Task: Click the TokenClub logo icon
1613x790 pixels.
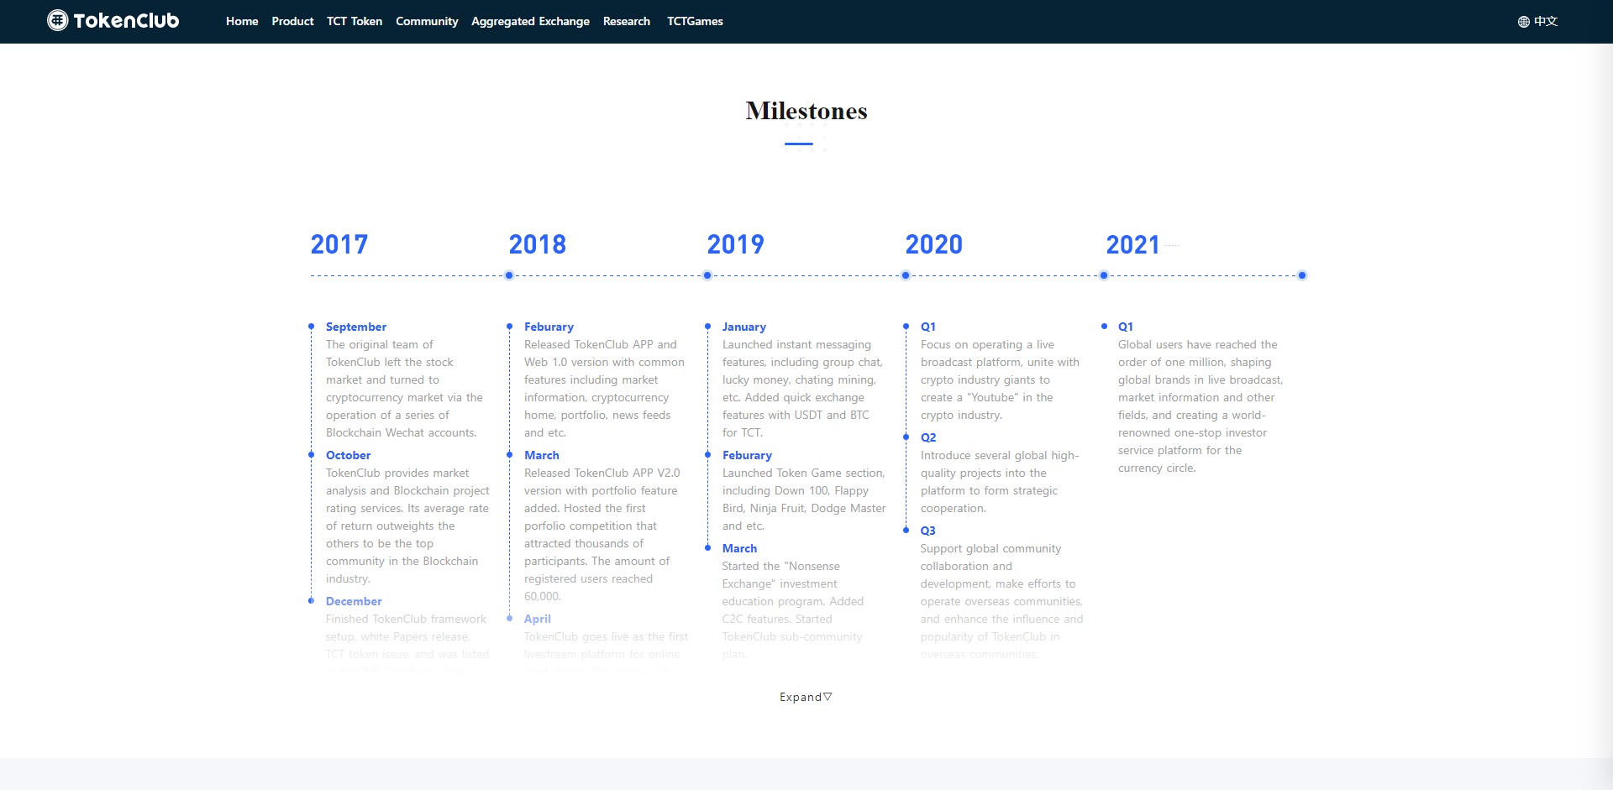Action: 57,20
